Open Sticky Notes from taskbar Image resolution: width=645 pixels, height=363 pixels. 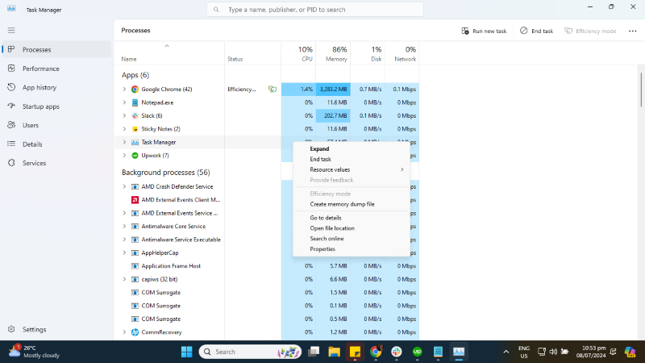coord(355,352)
